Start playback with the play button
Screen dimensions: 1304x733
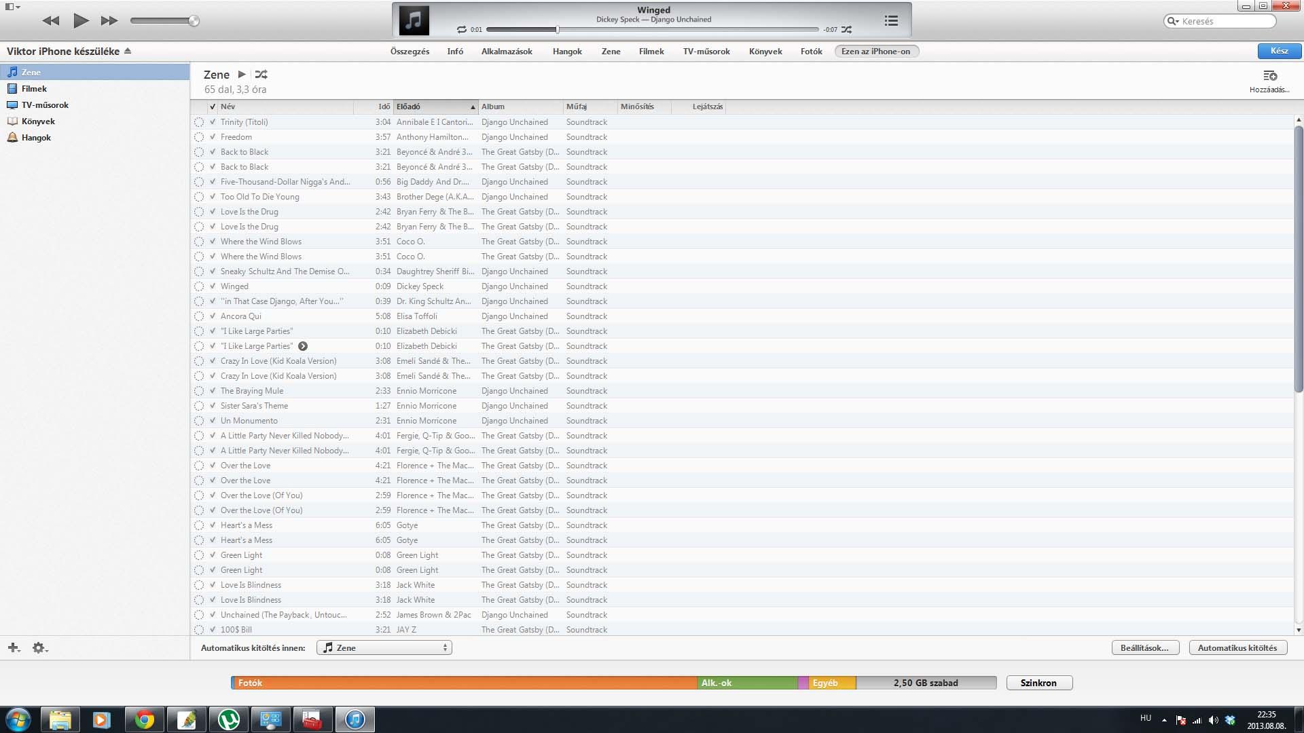click(x=81, y=20)
